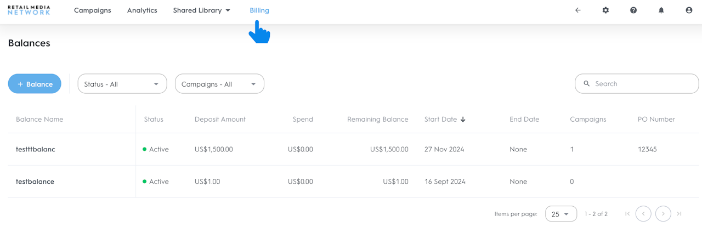Click the back arrow icon
This screenshot has width=702, height=238.
(578, 10)
